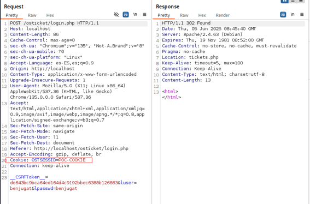This screenshot has width=310, height=204.
Task: Click the Accept-Encoding: gzip, deflate, br header
Action: 56,154
